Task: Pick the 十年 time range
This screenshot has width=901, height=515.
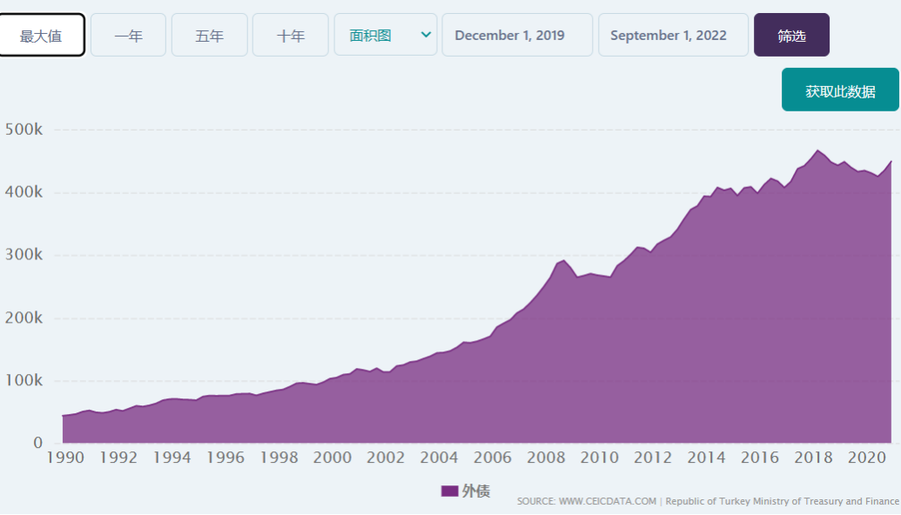Action: click(x=290, y=35)
